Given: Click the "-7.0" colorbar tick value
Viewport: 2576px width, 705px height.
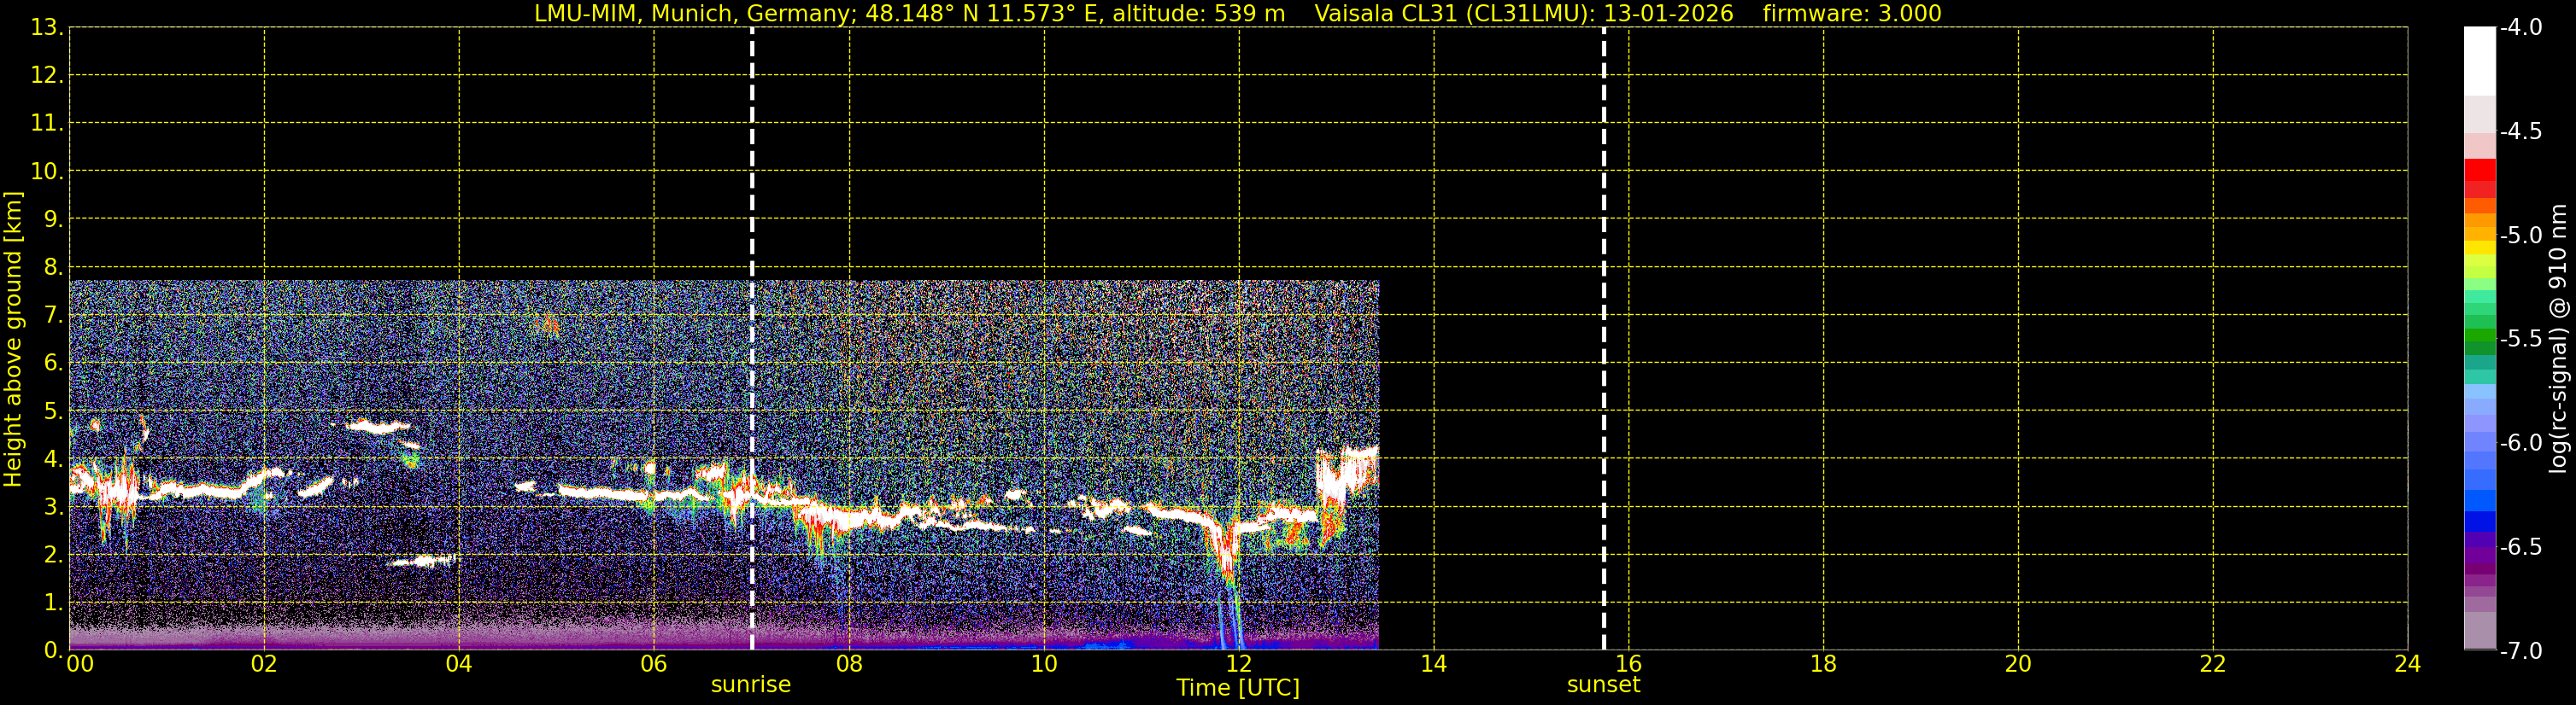Looking at the screenshot, I should coord(2521,651).
